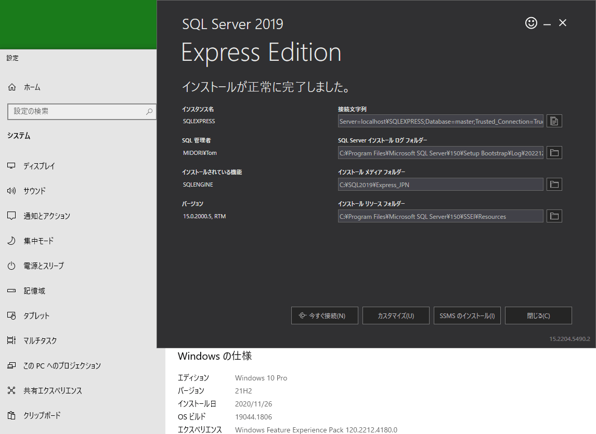Screen dimensions: 596x434
Task: Click the Clipboard icon in sidebar
Action: pos(11,415)
